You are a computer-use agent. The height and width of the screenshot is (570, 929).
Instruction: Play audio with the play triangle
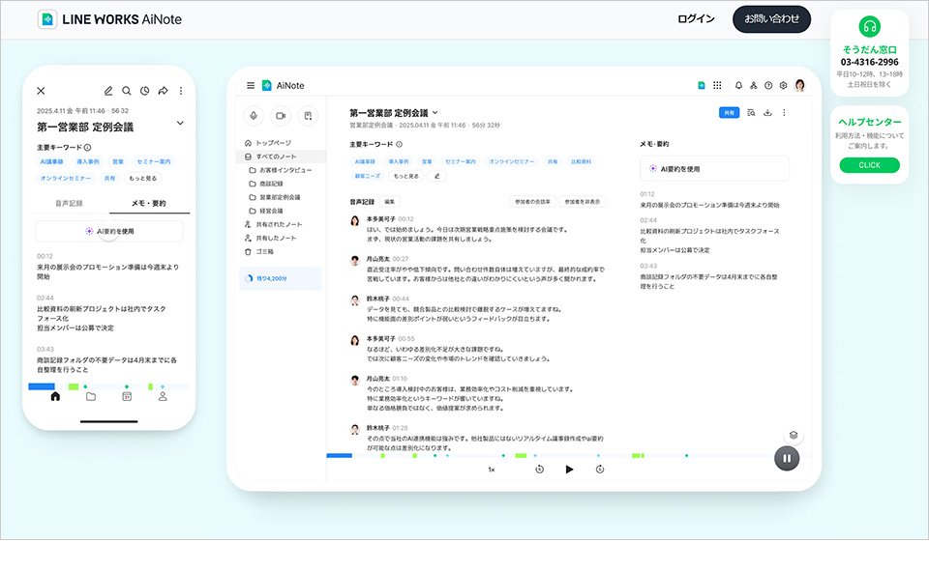click(x=569, y=470)
